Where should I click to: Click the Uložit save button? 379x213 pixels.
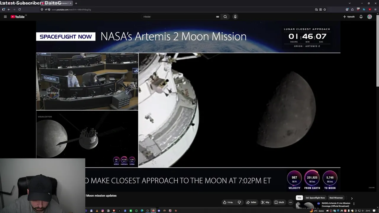tap(279, 202)
